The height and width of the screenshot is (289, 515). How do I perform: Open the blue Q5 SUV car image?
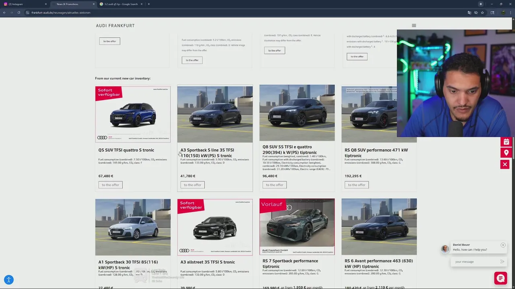pyautogui.click(x=133, y=114)
